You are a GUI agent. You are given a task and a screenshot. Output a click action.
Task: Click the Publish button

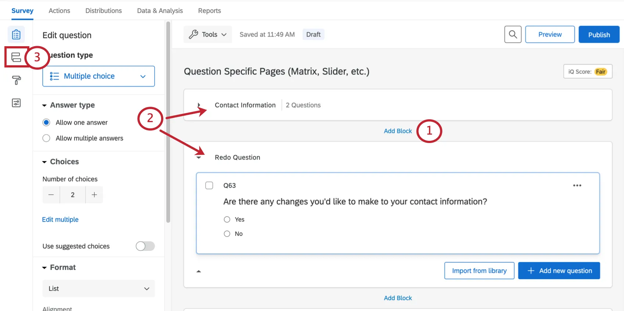click(x=599, y=34)
